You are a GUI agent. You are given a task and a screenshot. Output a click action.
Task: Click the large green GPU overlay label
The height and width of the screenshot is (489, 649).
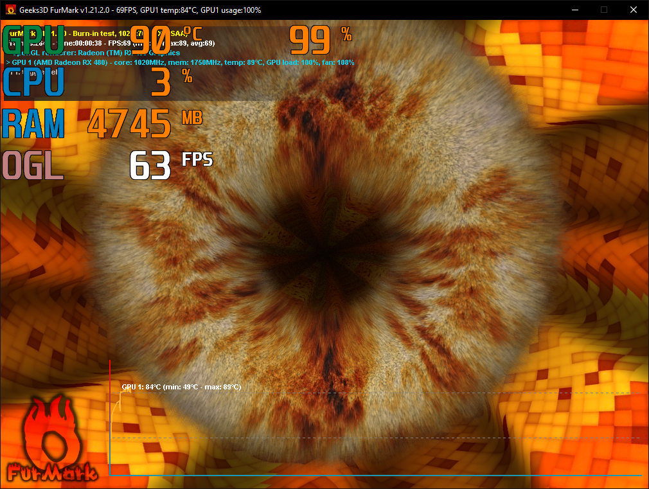33,40
